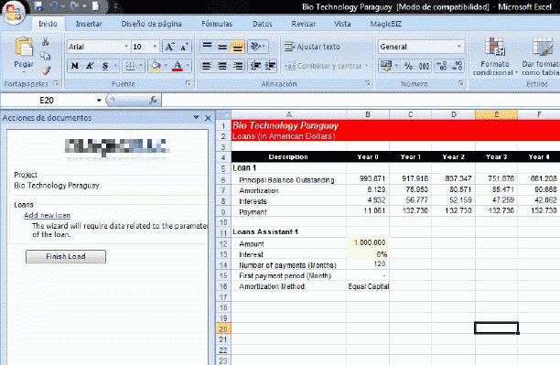Align text to the top
The width and height of the screenshot is (560, 365).
pos(207,47)
